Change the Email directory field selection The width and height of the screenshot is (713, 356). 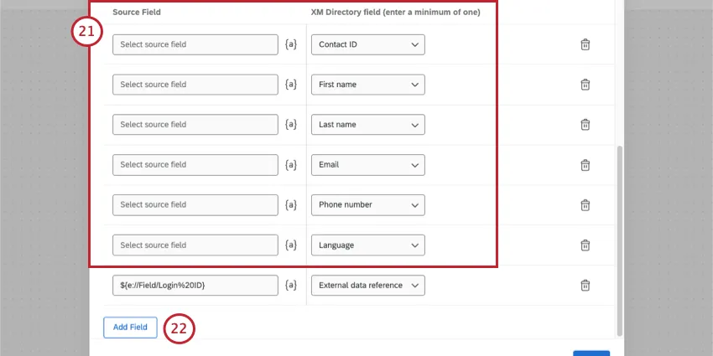click(367, 165)
